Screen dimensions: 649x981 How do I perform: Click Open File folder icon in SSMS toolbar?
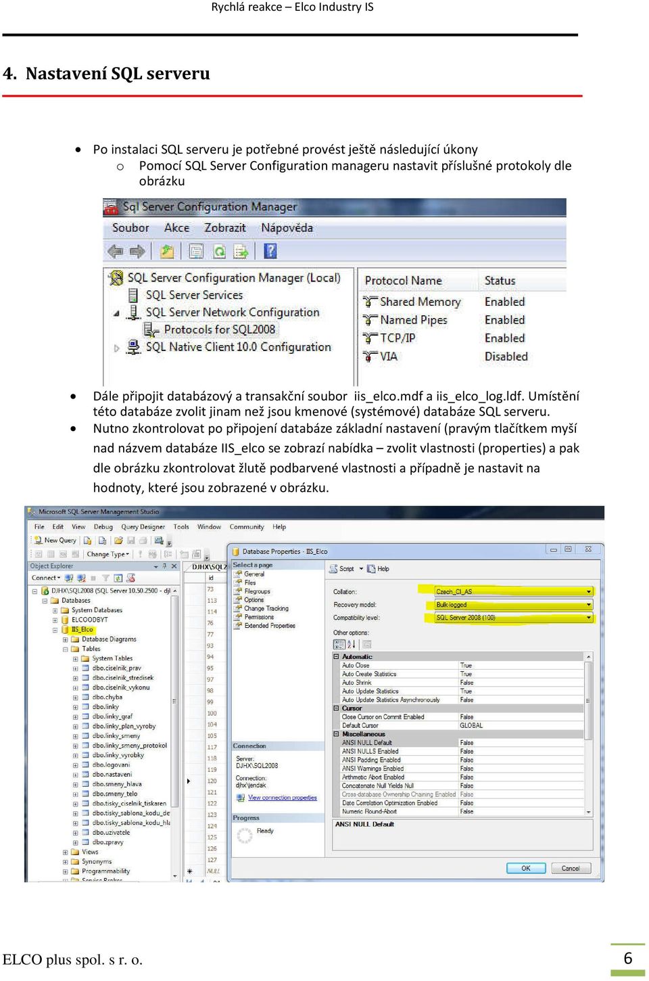tap(118, 541)
